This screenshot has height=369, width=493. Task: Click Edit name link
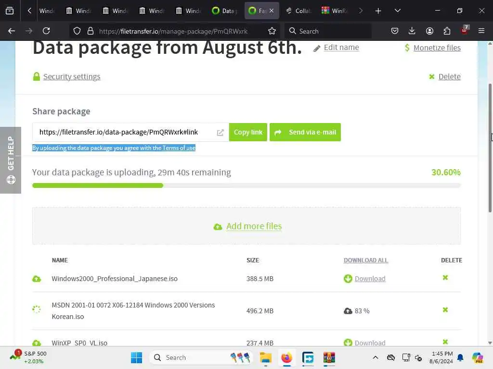[x=341, y=48]
